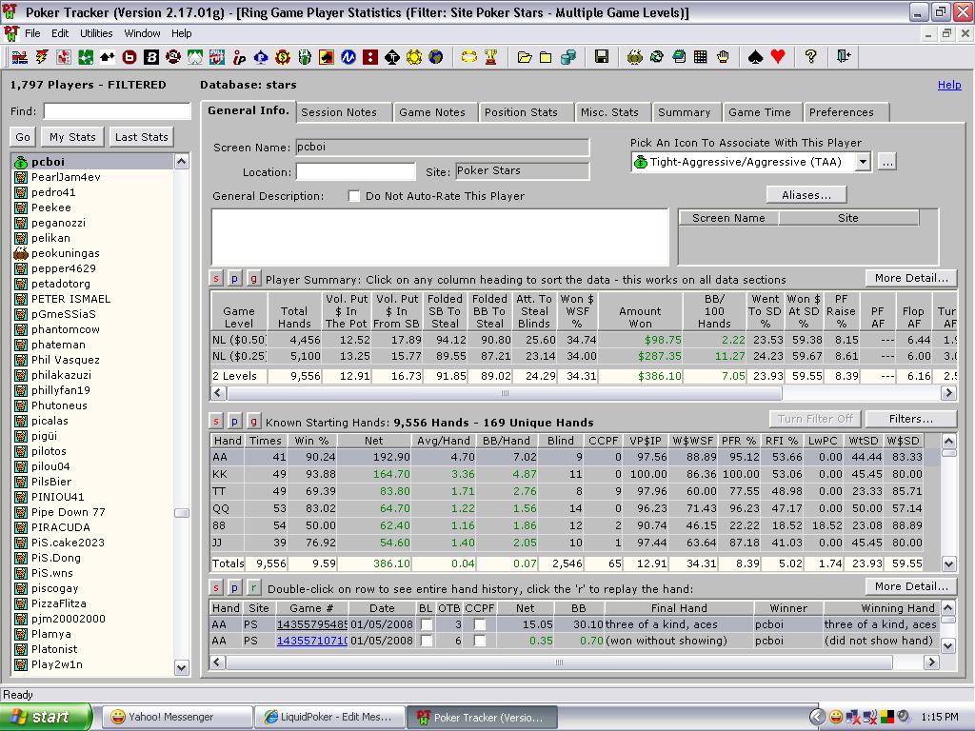Screen dimensions: 975x731
Task: Click the globe toolbar icon
Action: tap(436, 57)
